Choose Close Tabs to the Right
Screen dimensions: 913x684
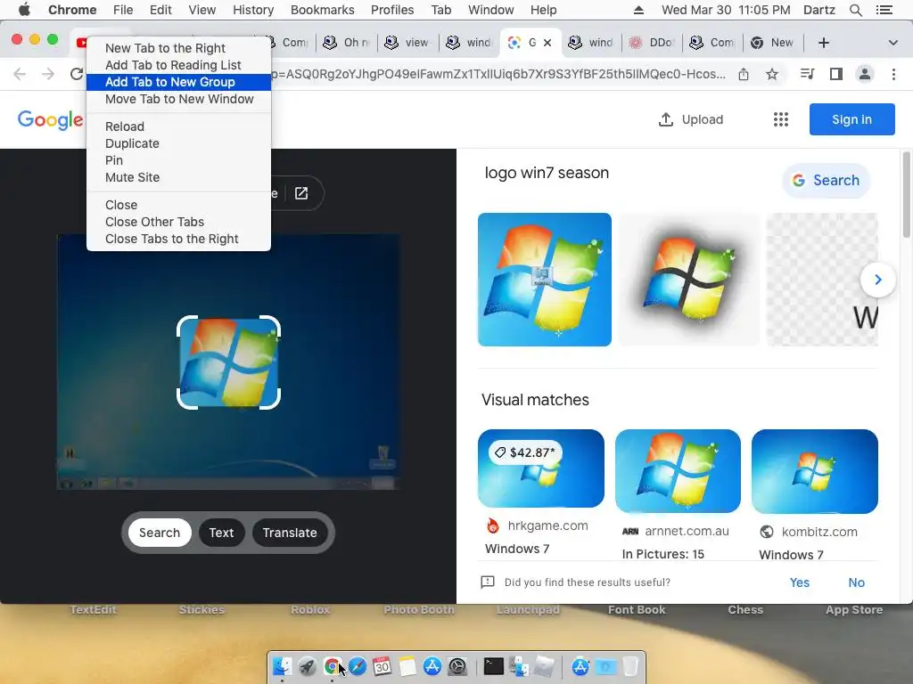pyautogui.click(x=178, y=239)
